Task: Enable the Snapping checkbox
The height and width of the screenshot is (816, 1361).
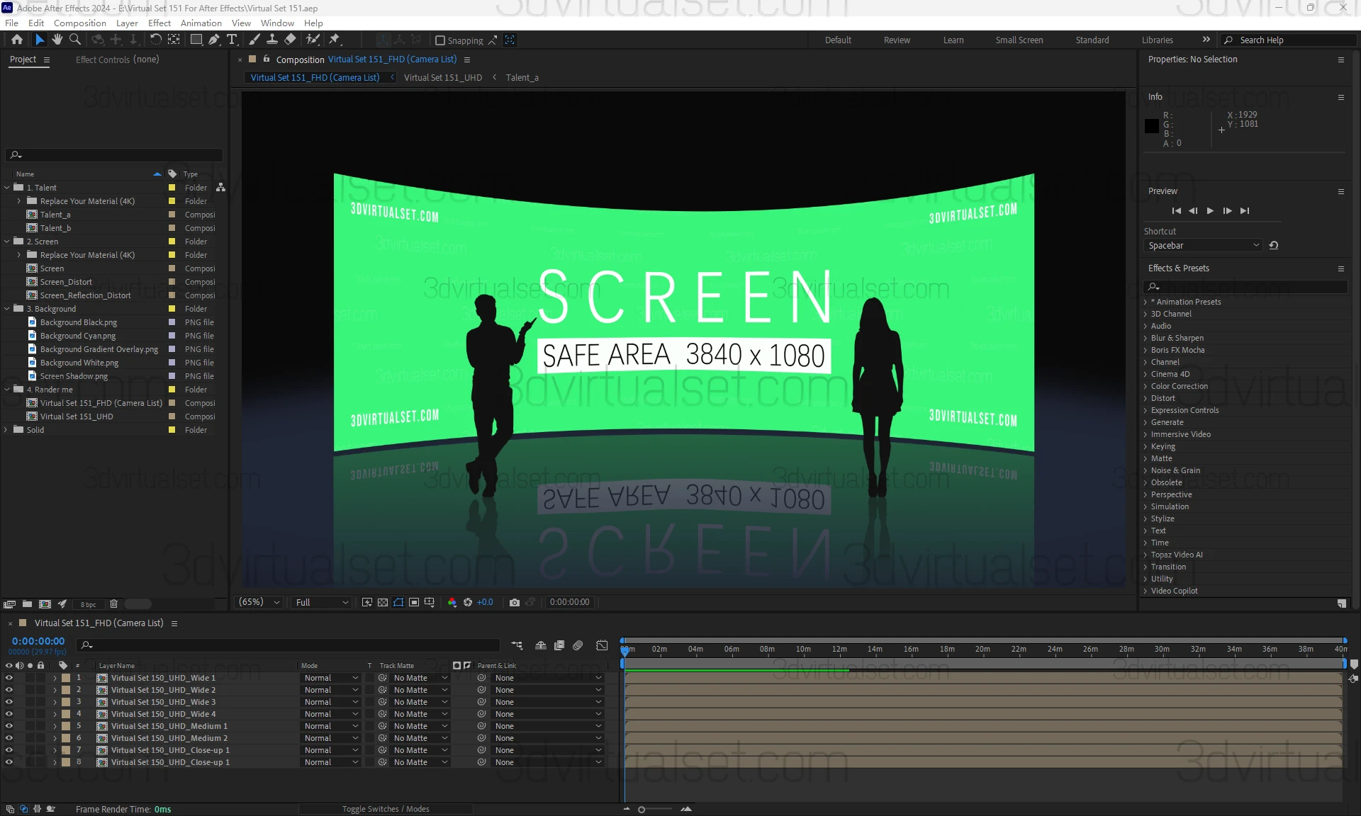Action: (x=439, y=40)
